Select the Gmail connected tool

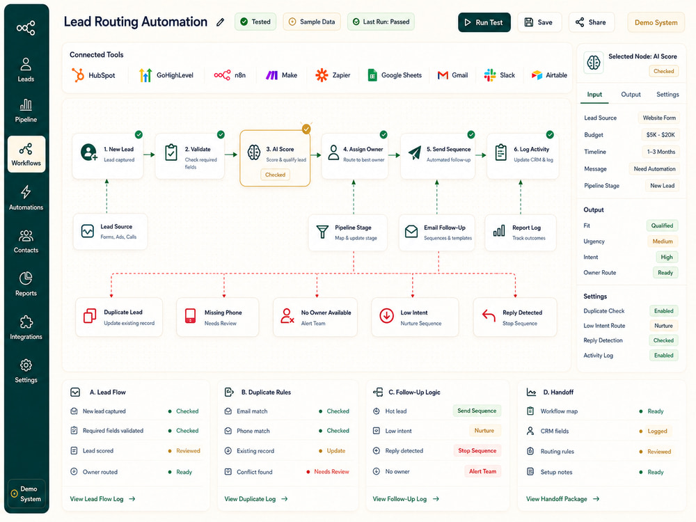coord(453,75)
